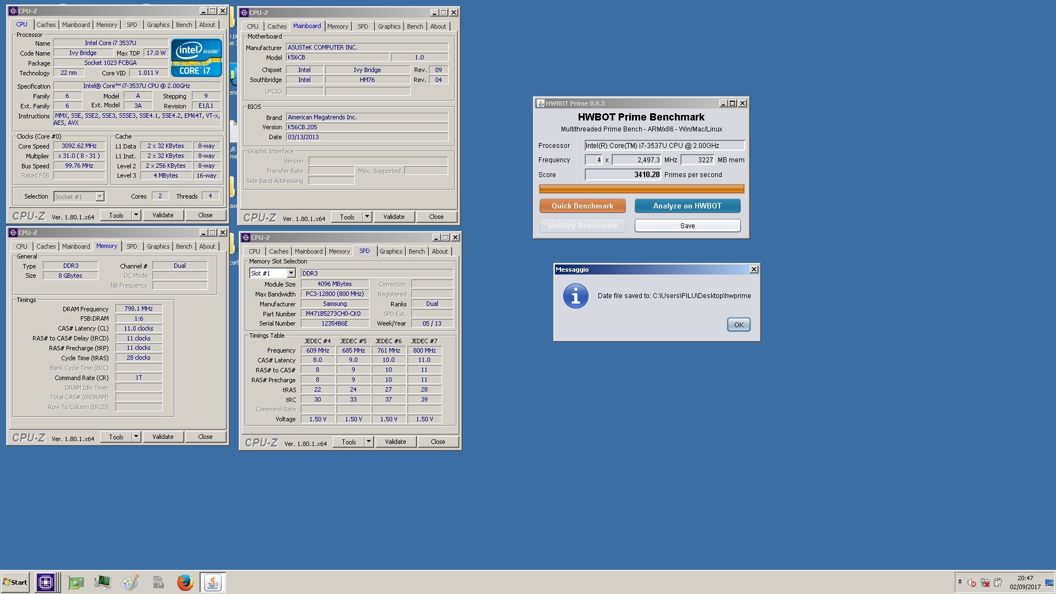Viewport: 1056px width, 594px height.
Task: Click the Core Speed value 3092.62 MHz
Action: 79,146
